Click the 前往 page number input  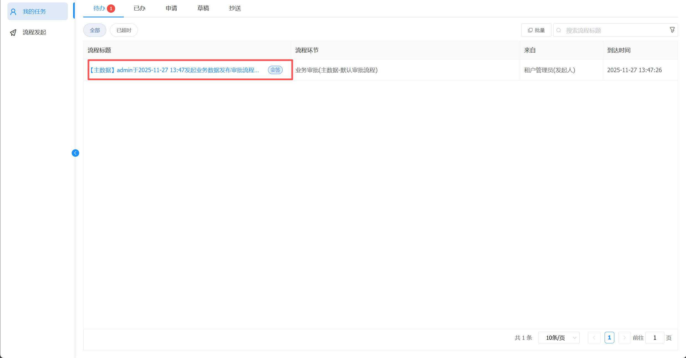[655, 338]
